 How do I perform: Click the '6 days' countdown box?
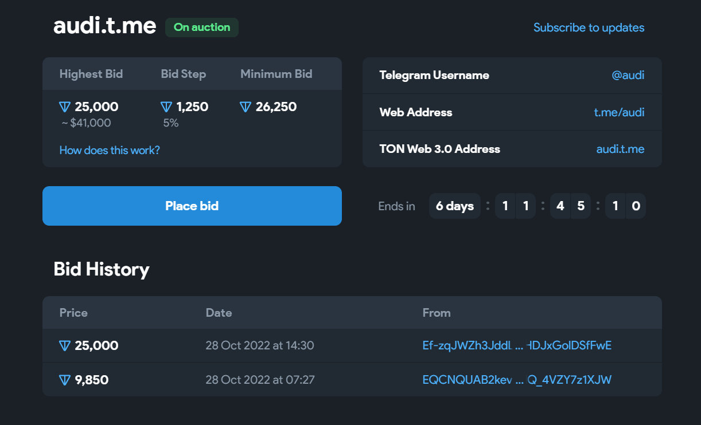455,206
